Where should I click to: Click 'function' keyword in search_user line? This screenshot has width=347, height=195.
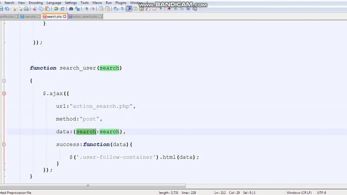click(43, 68)
